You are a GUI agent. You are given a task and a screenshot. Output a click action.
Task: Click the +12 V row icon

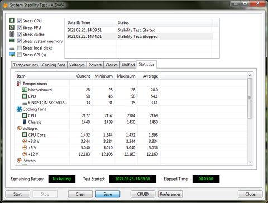[25, 154]
